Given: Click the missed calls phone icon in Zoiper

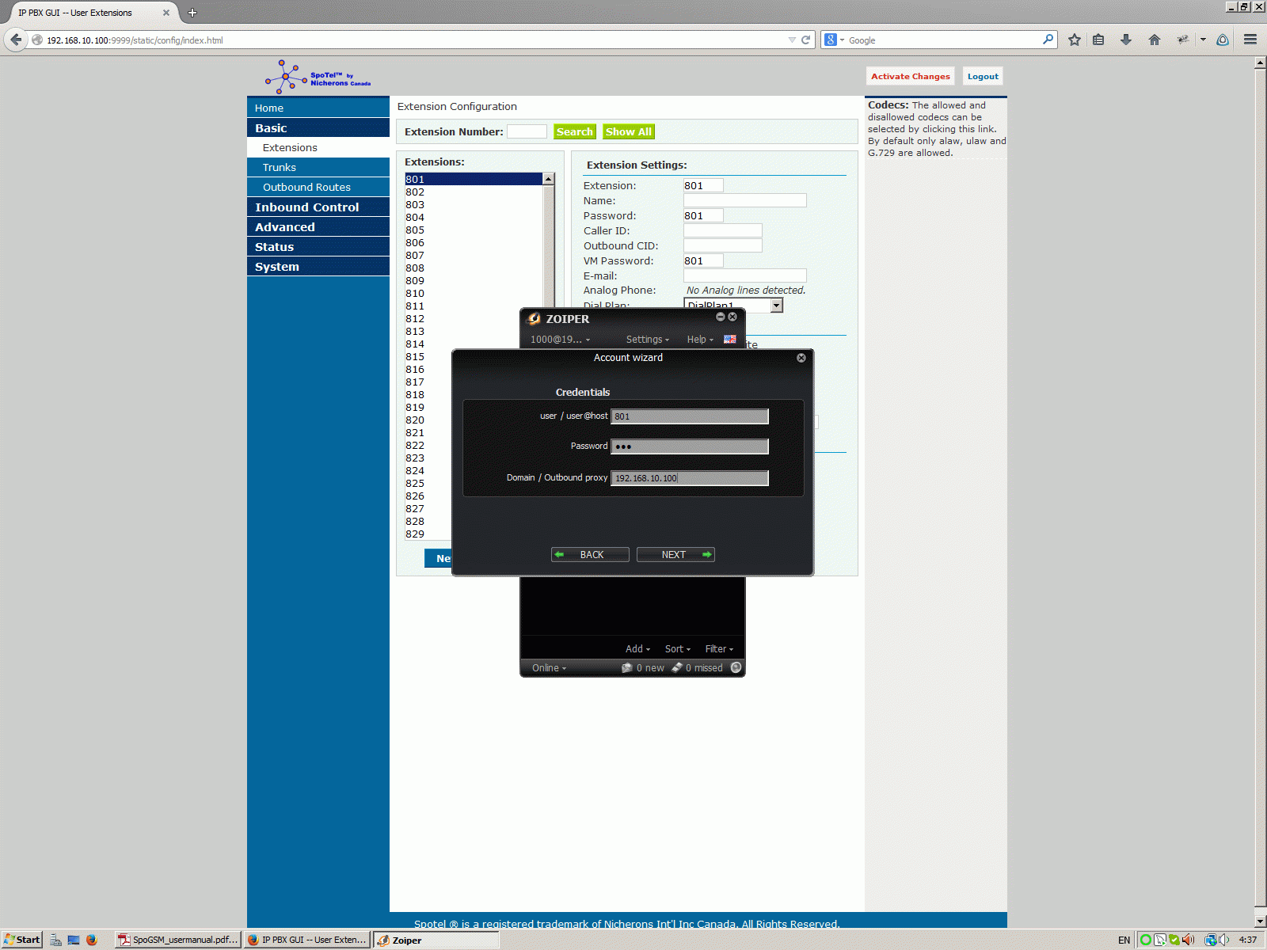Looking at the screenshot, I should (x=677, y=667).
